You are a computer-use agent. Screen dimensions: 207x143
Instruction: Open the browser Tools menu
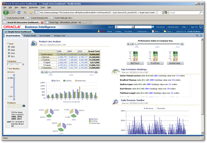click(43, 8)
